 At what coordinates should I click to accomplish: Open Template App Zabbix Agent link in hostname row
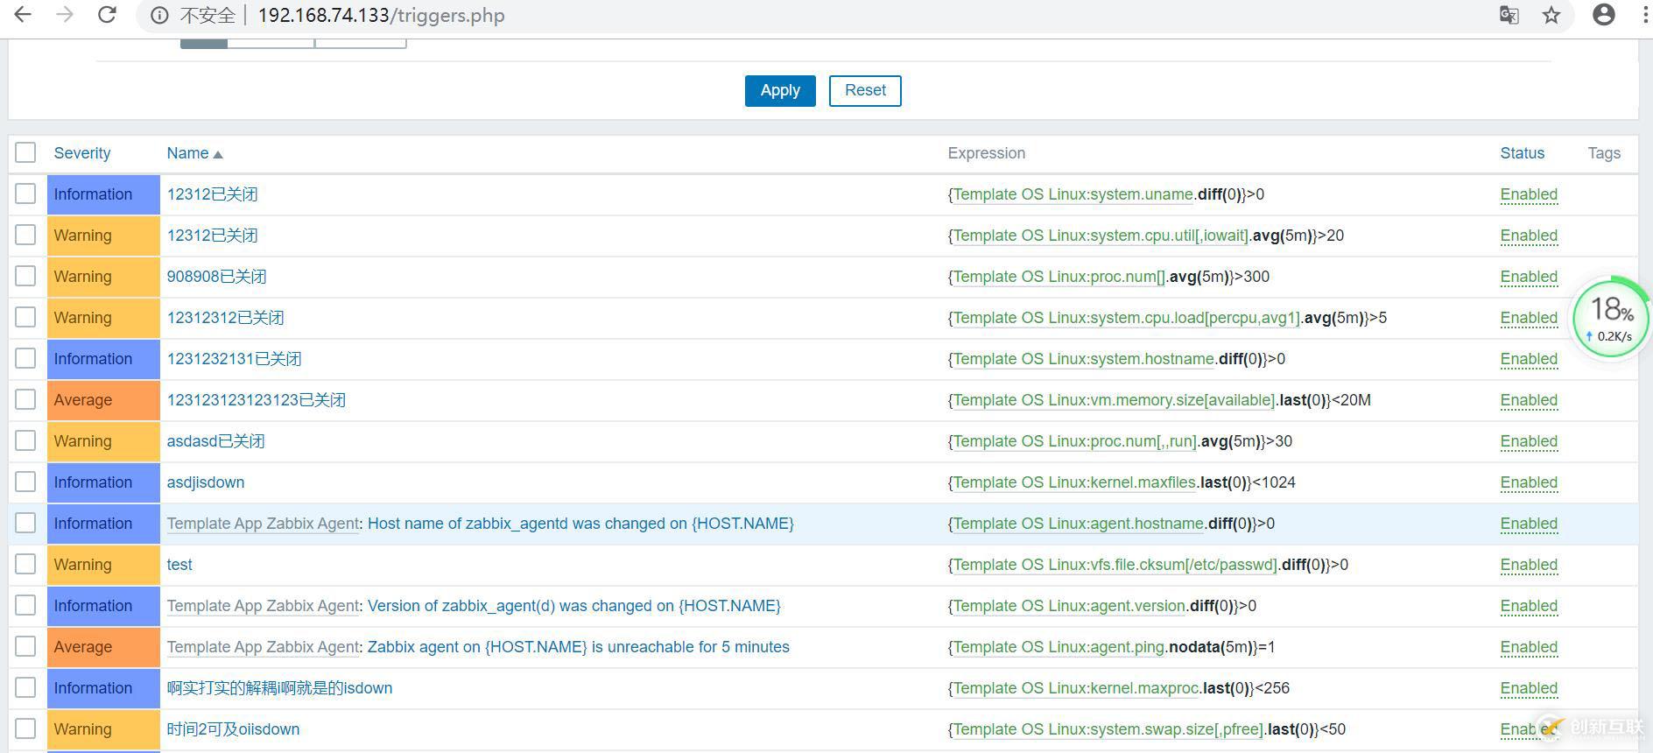(x=263, y=524)
